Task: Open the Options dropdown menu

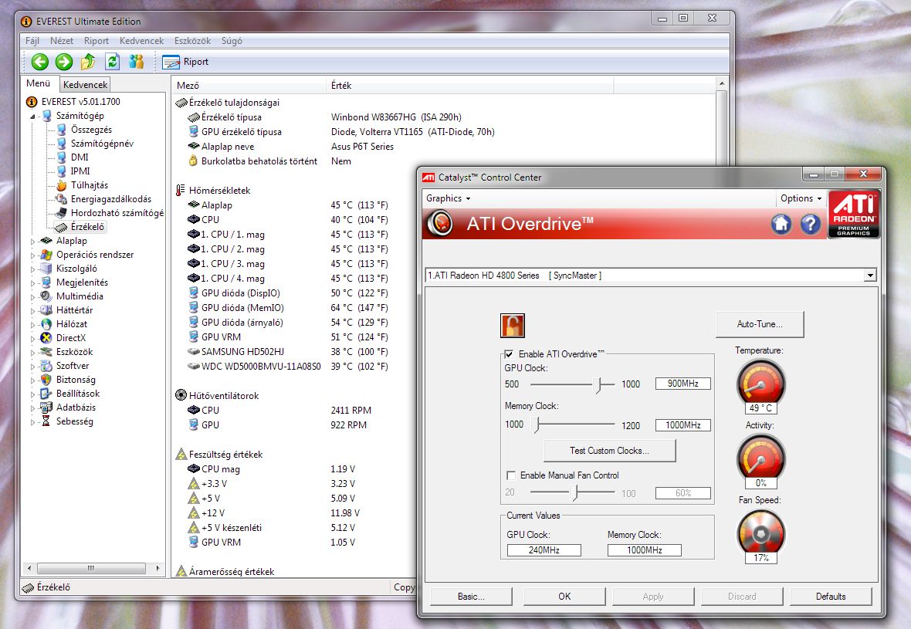Action: [x=801, y=198]
